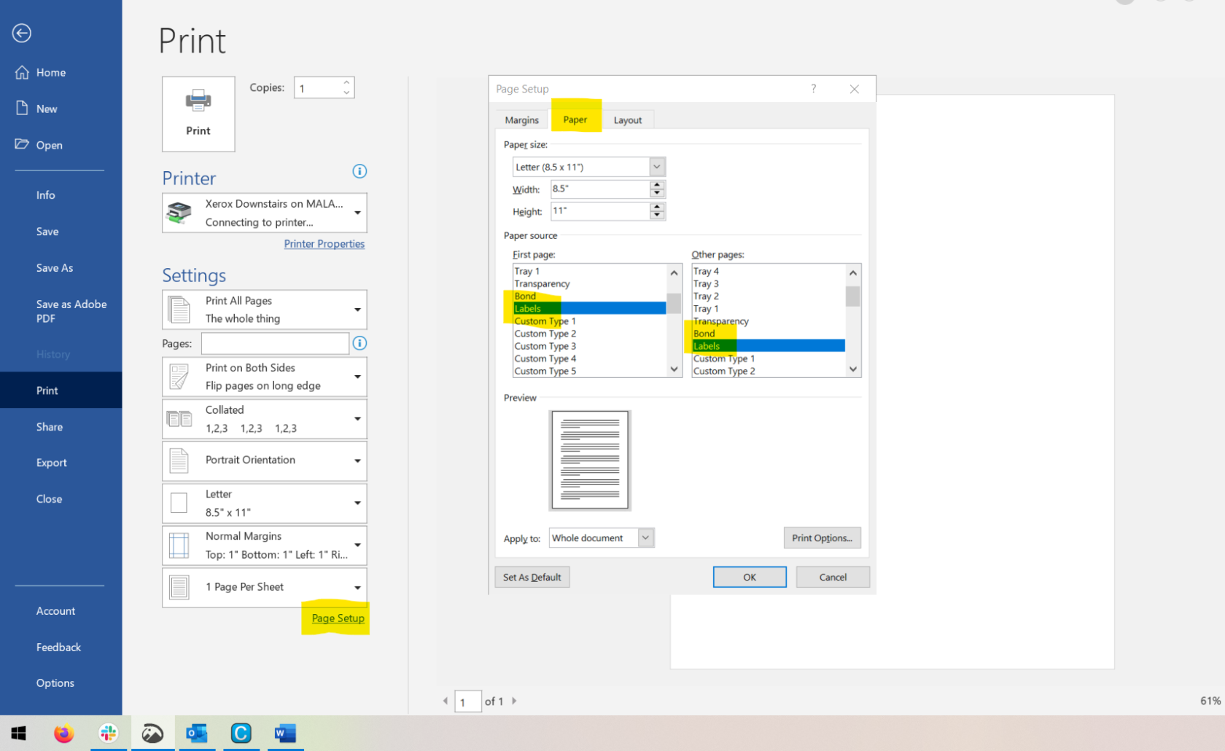The image size is (1225, 751).
Task: Increase the paper Width value
Action: tap(657, 185)
